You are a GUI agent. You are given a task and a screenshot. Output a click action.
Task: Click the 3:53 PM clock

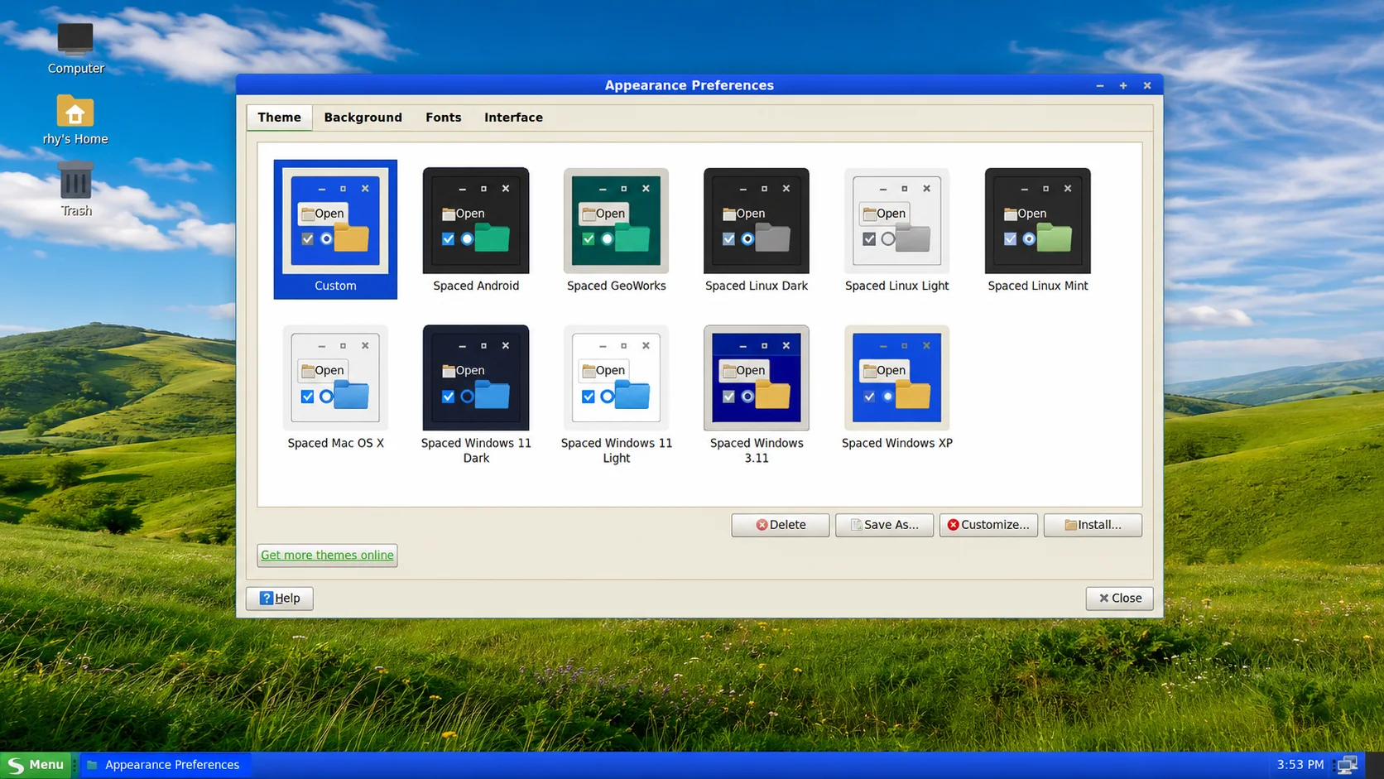click(x=1300, y=765)
